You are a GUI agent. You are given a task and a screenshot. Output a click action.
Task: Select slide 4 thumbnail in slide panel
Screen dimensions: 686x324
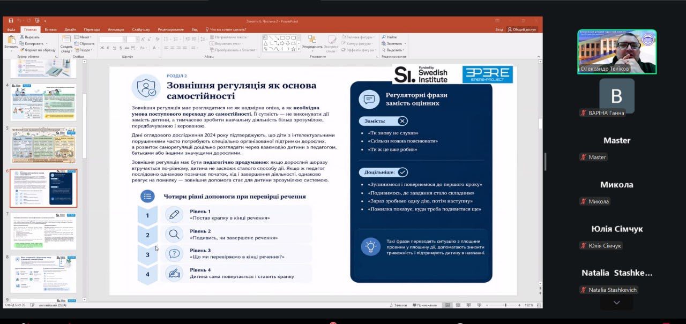tap(44, 102)
